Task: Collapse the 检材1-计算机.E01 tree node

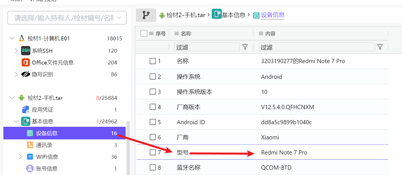Action: click(x=12, y=38)
